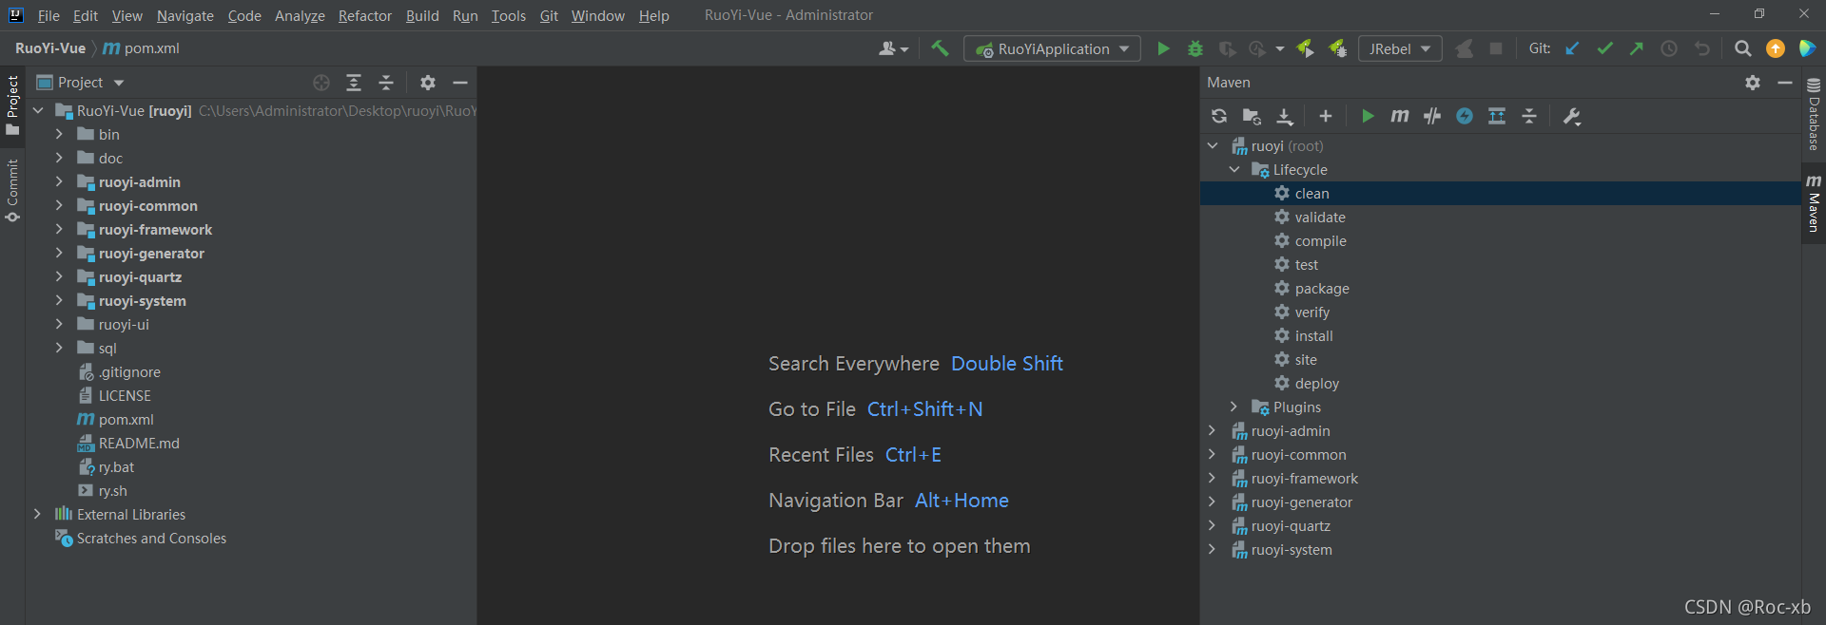This screenshot has width=1826, height=625.
Task: Open Search Everywhere magnifier icon
Action: click(x=1743, y=48)
